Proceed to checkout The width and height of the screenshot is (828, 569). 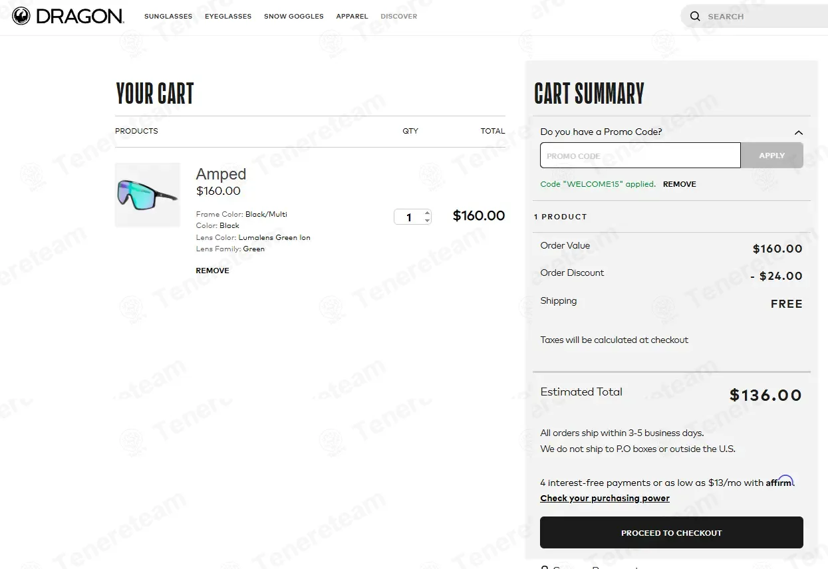point(671,532)
